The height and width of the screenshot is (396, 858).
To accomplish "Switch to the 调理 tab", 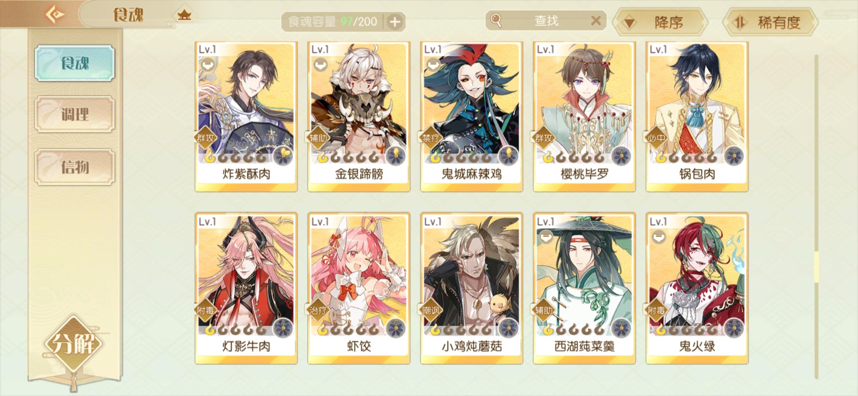I will (75, 114).
